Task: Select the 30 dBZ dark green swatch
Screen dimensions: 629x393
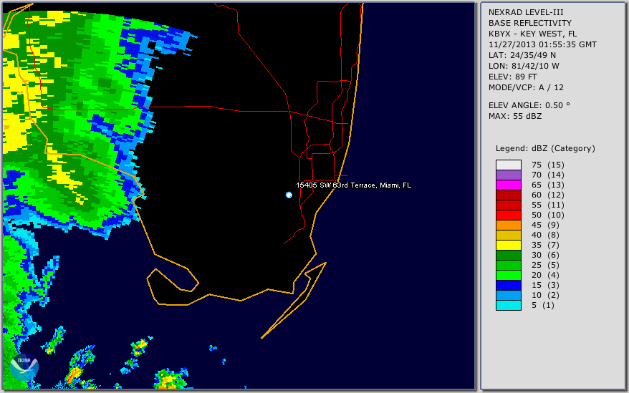Action: tap(508, 255)
